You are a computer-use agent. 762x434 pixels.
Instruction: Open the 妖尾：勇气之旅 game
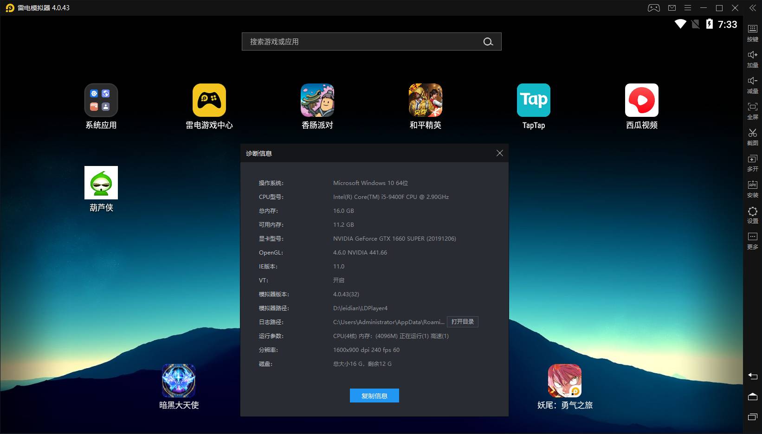(x=564, y=381)
